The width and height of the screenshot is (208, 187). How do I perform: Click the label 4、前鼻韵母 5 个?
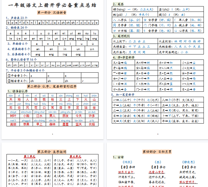pyautogui.click(x=19, y=49)
